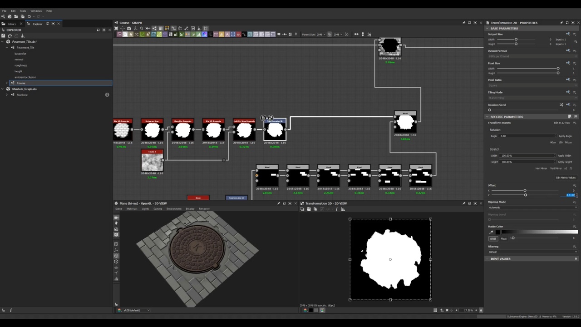Expand the Input Values section
Viewport: 581px width, 327px height.
(x=487, y=259)
